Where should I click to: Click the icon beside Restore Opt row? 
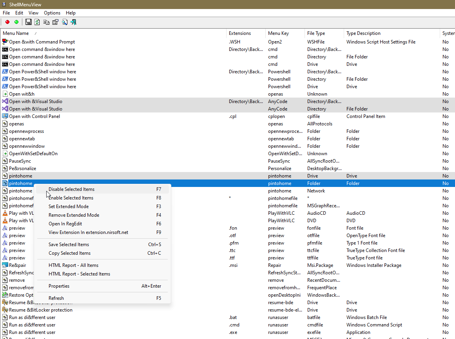tap(5, 295)
